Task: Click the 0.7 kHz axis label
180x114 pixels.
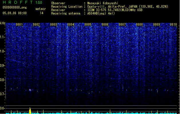Action: tap(3, 94)
